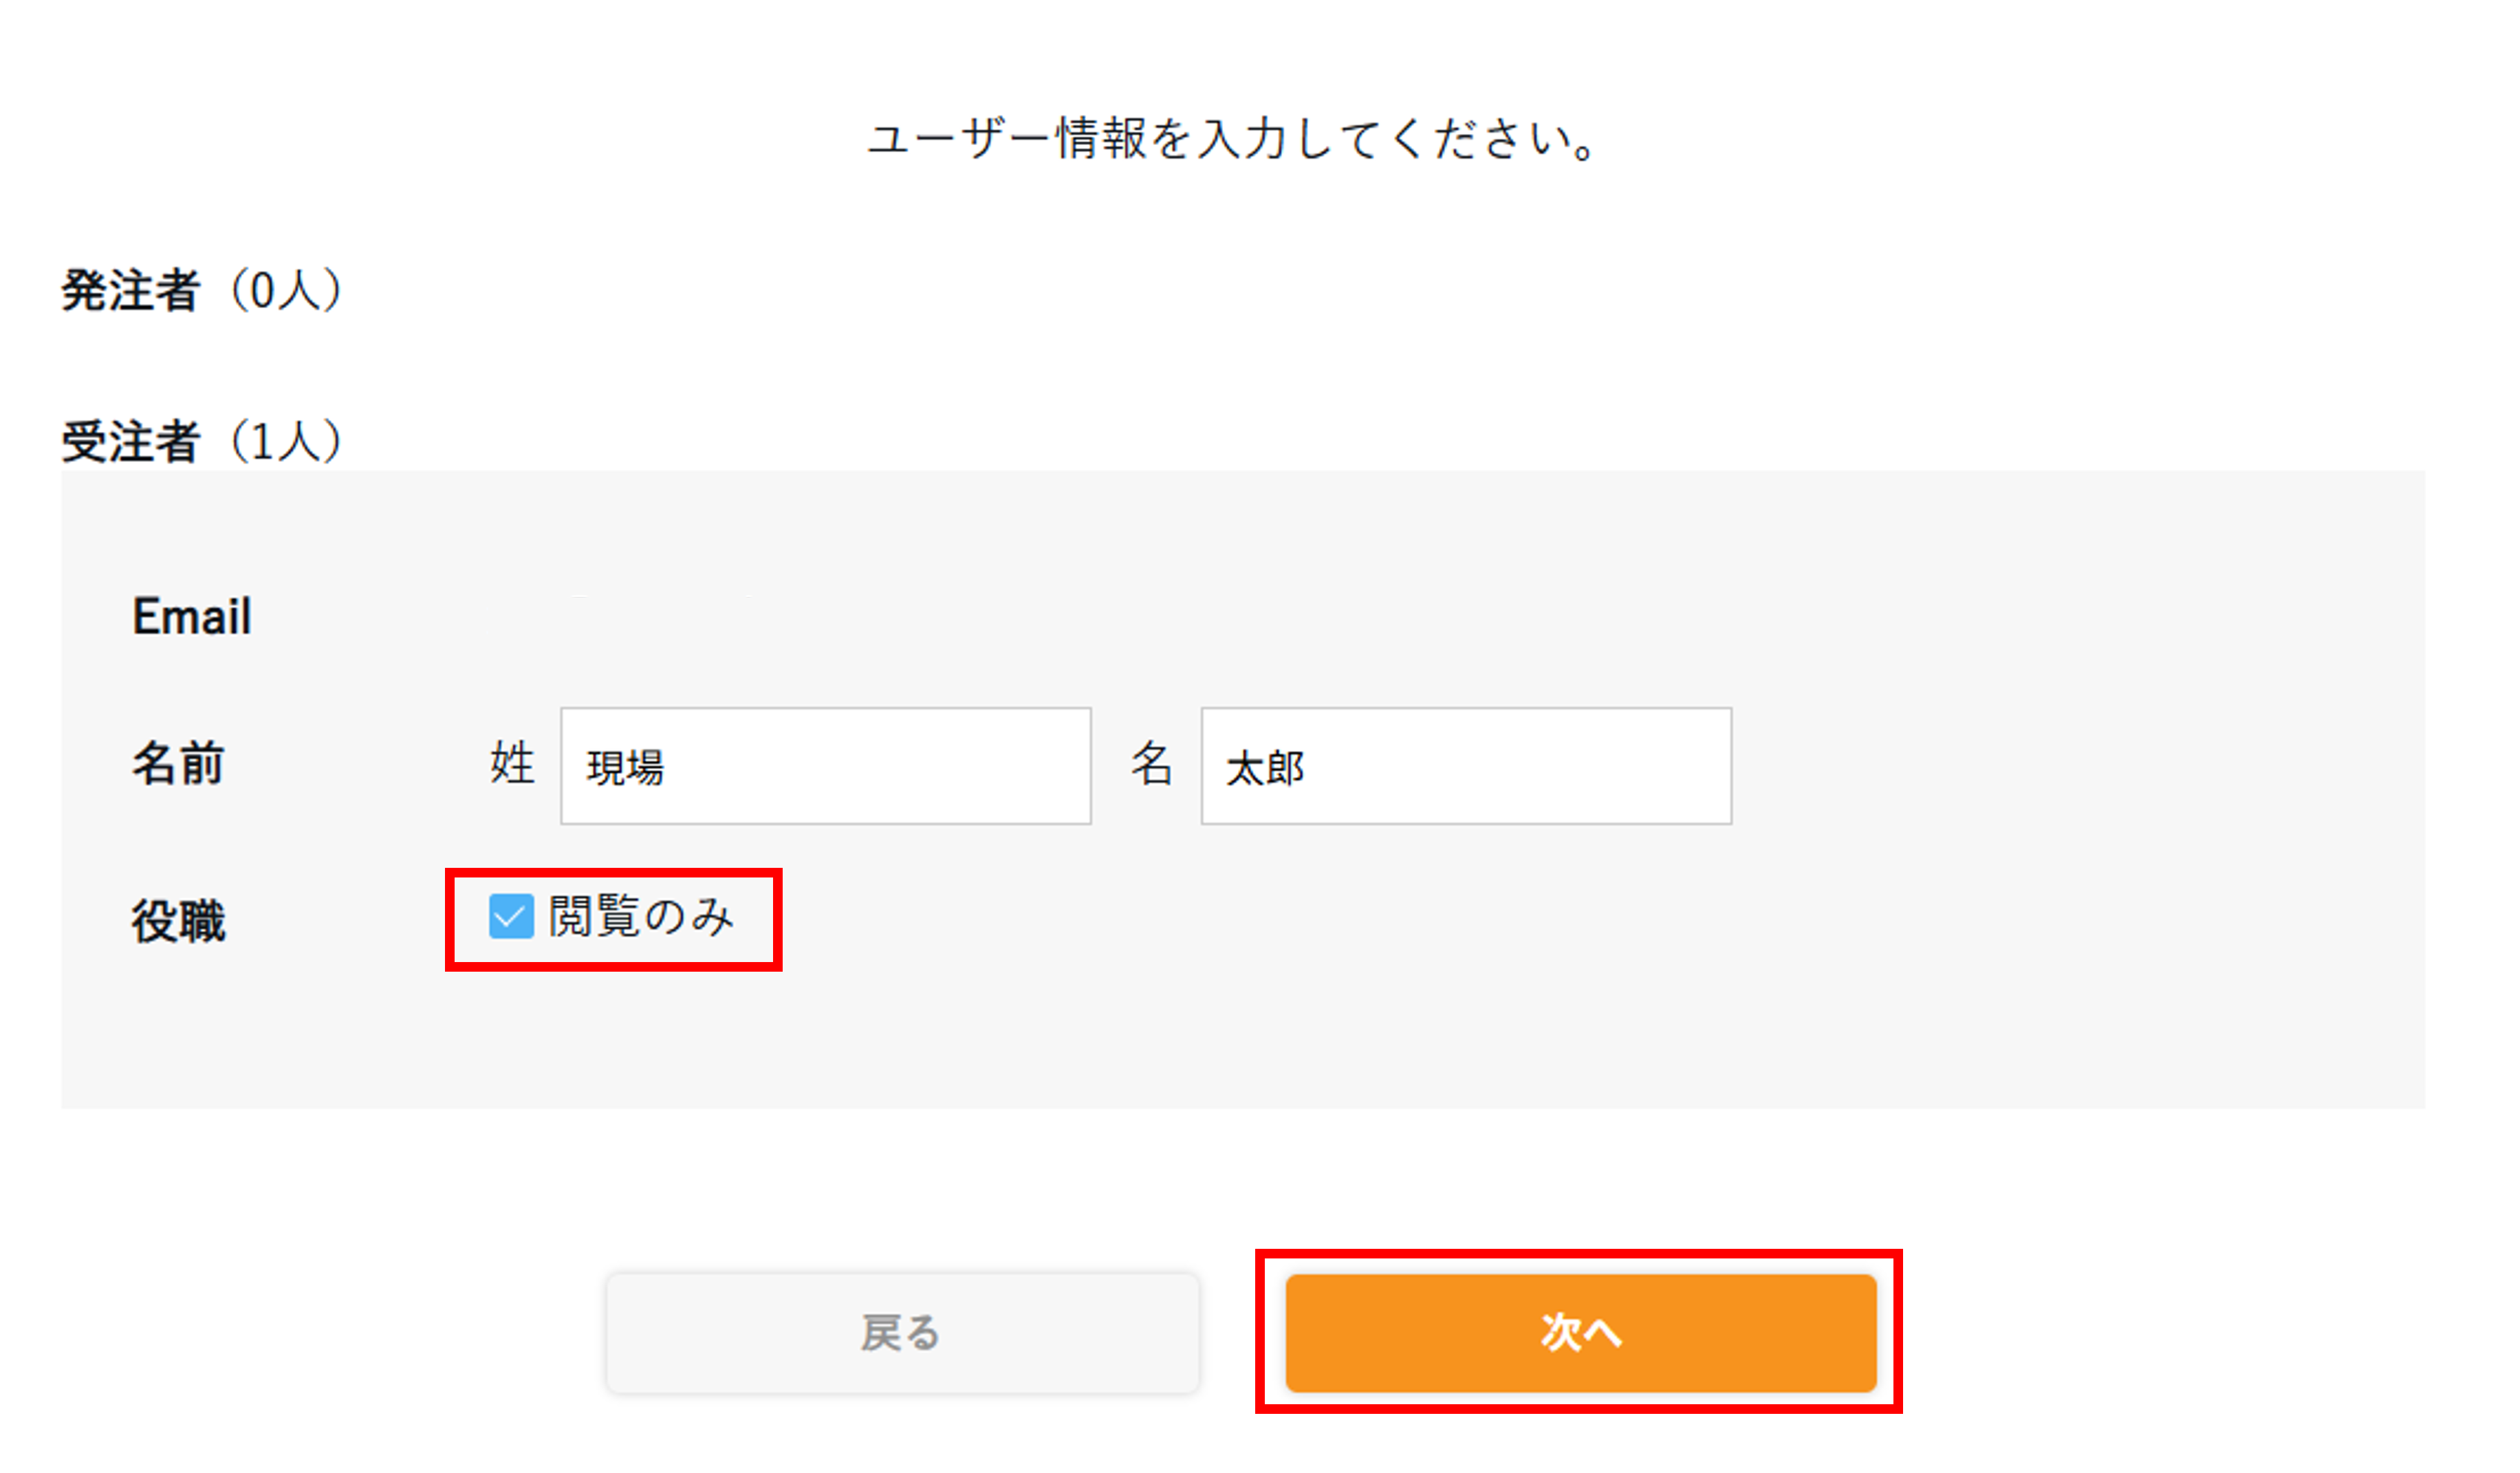Toggle the 閲覧のみ checkbox
This screenshot has height=1473, width=2520.
coord(511,917)
